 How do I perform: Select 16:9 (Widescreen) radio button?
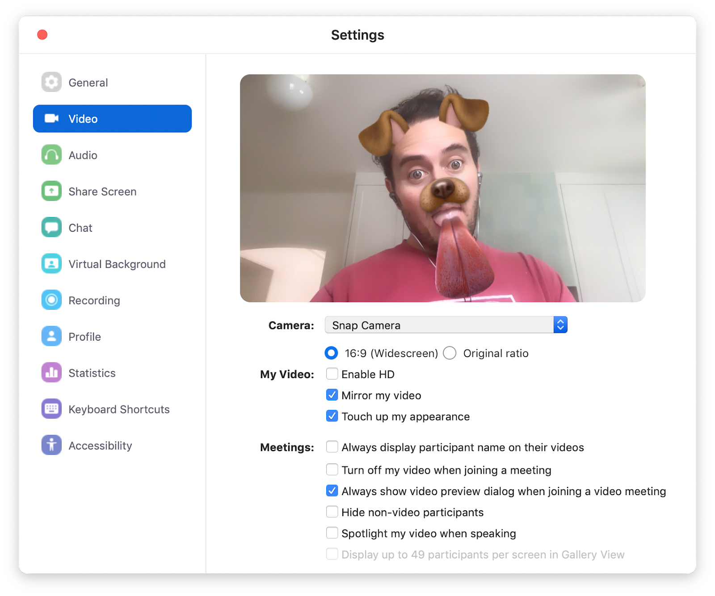(x=331, y=353)
